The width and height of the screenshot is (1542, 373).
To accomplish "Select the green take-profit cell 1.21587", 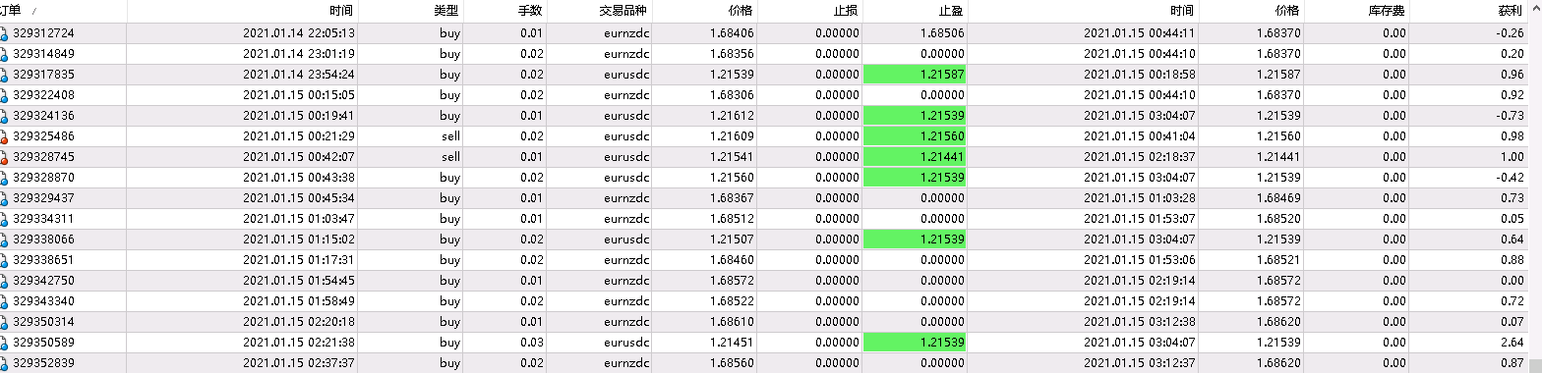I will pos(915,74).
